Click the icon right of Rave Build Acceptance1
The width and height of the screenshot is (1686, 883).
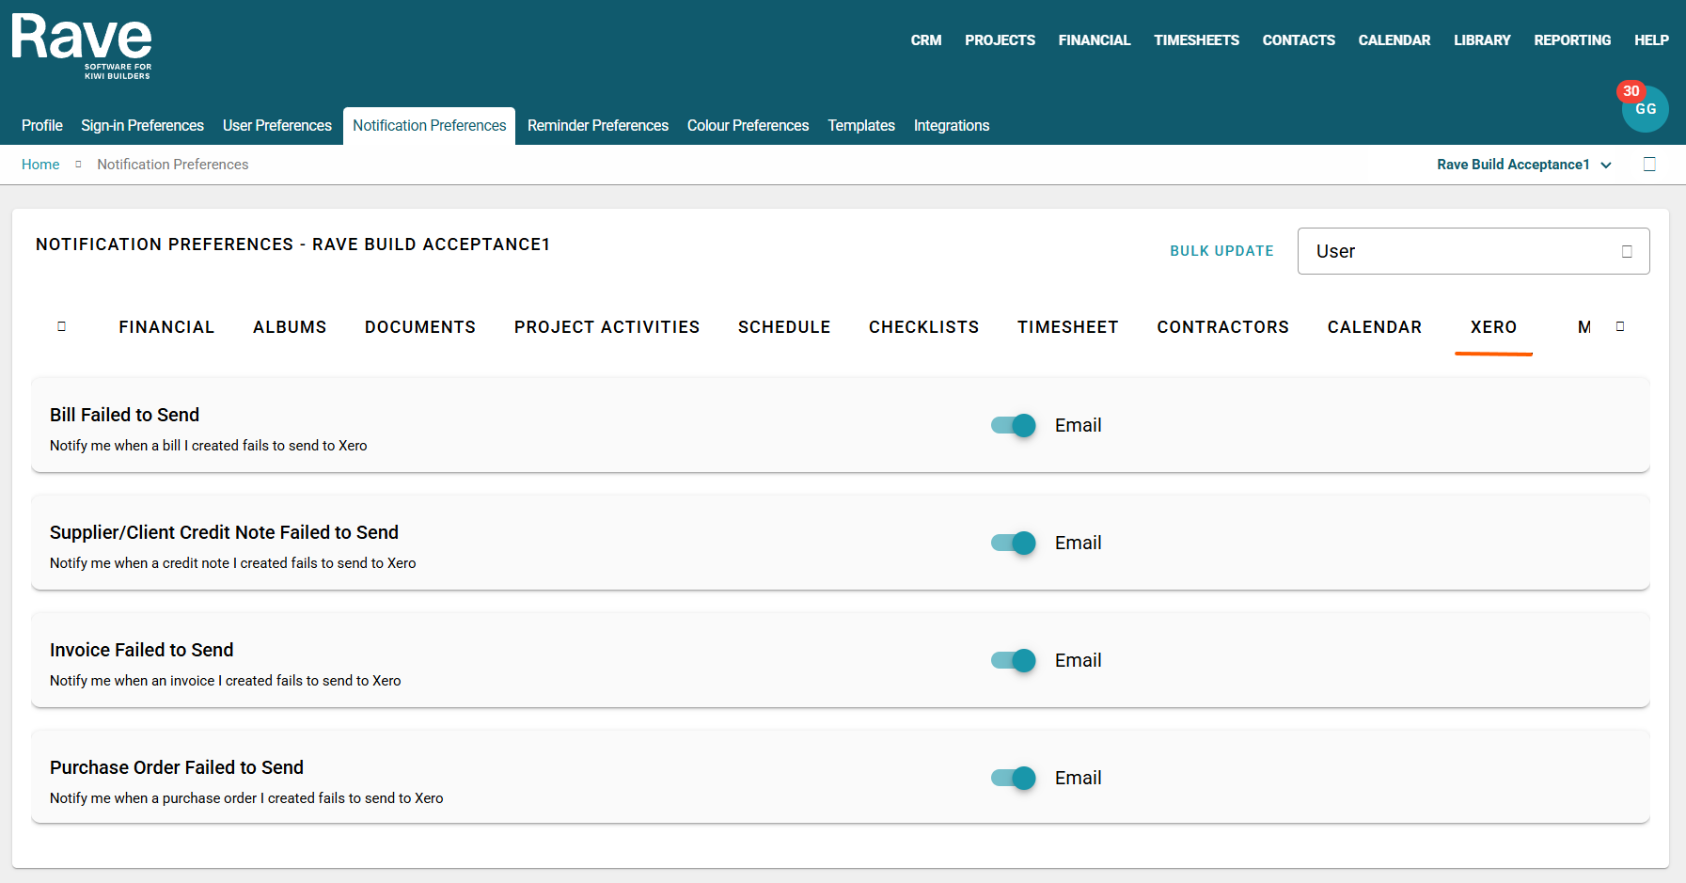pyautogui.click(x=1649, y=165)
